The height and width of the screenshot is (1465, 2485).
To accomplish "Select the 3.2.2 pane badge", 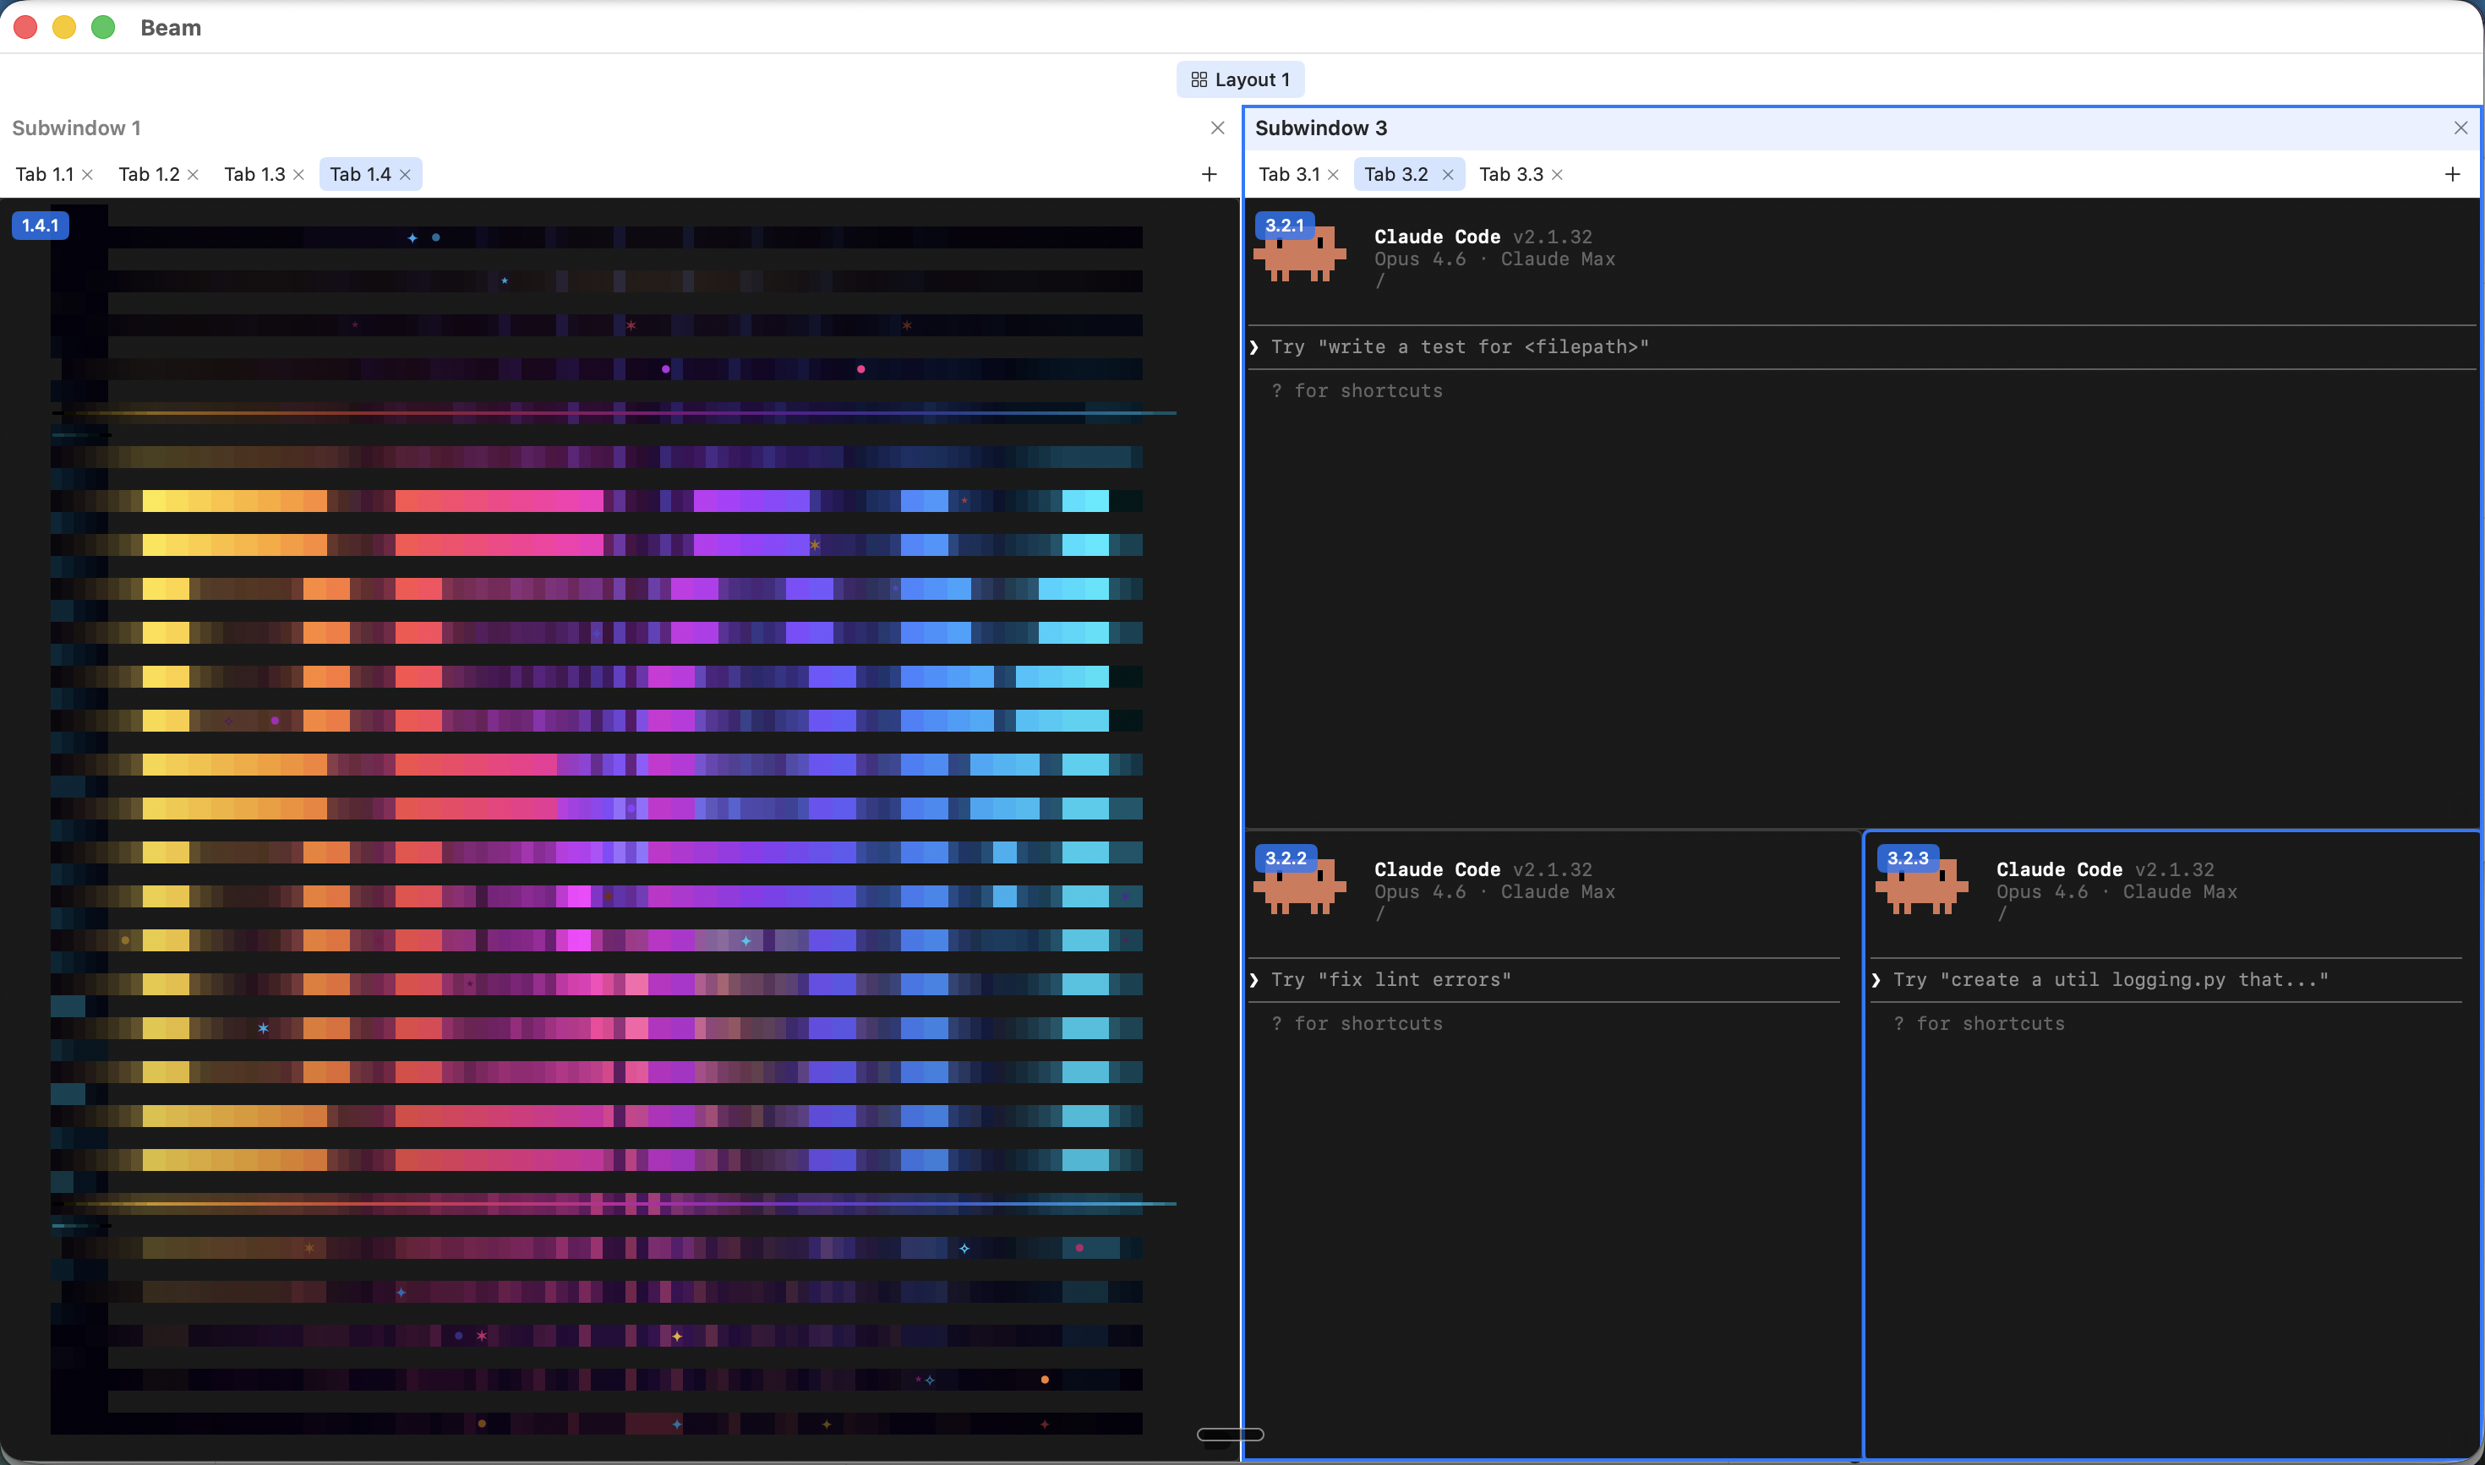I will click(x=1287, y=858).
